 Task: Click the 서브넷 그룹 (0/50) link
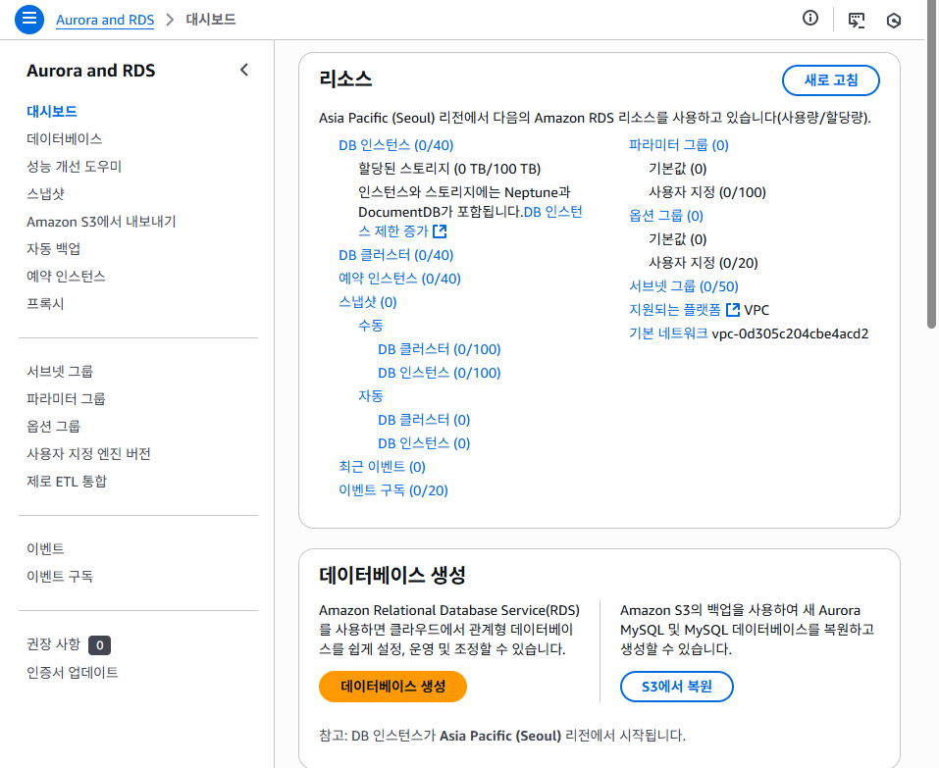[683, 286]
